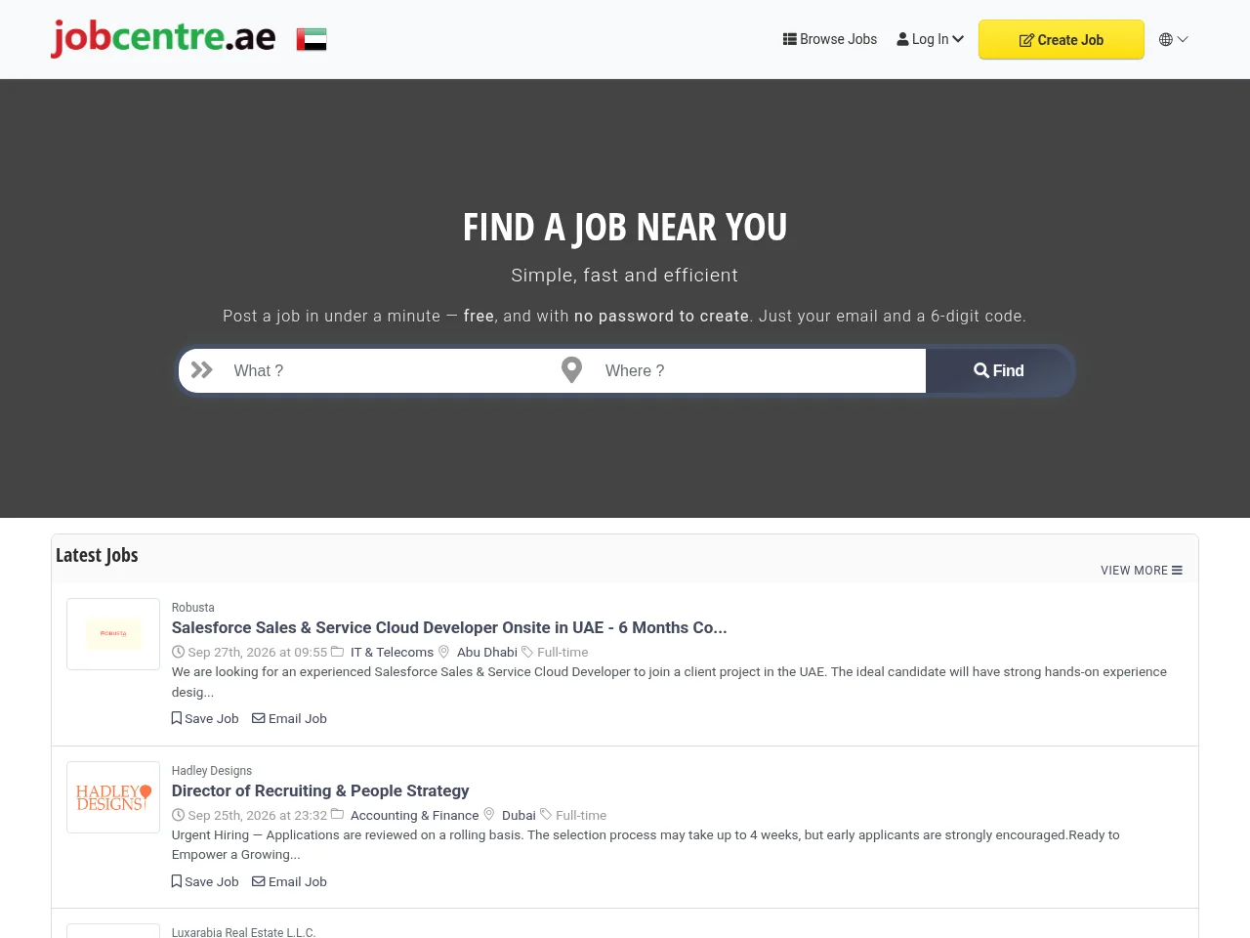Open View More latest jobs
The height and width of the screenshot is (938, 1250).
point(1142,571)
